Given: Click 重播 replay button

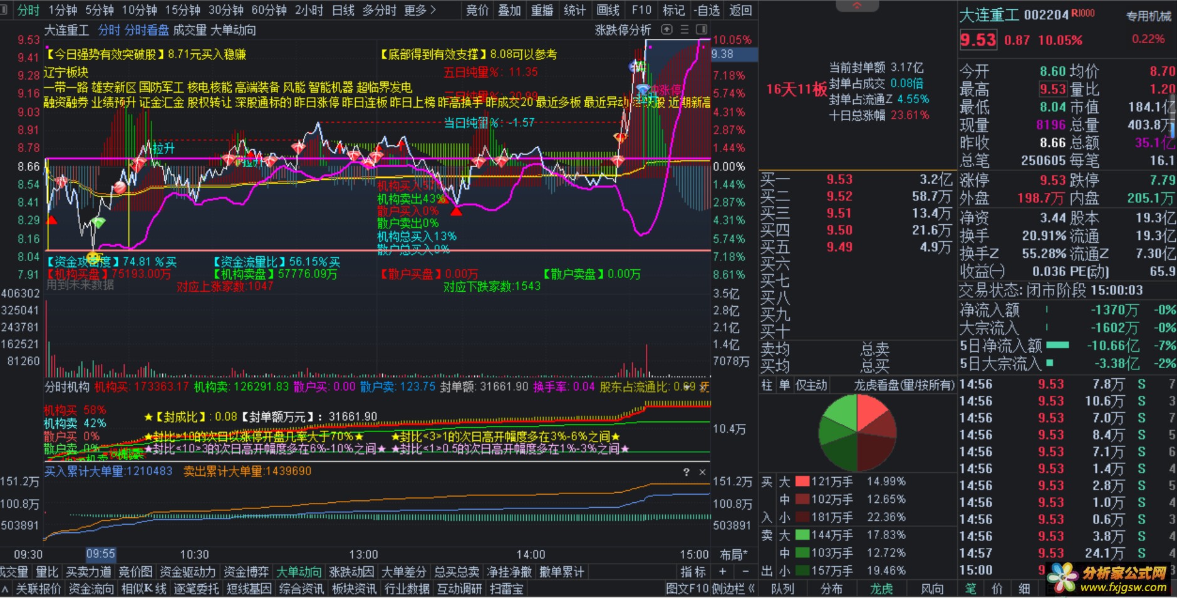Looking at the screenshot, I should click(x=542, y=10).
